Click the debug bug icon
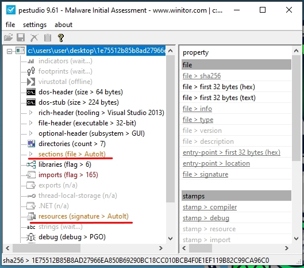The width and height of the screenshot is (304, 268). click(x=31, y=237)
